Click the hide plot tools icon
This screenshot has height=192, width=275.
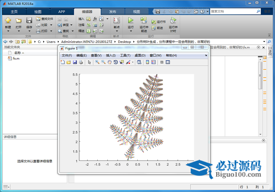tap(162, 62)
